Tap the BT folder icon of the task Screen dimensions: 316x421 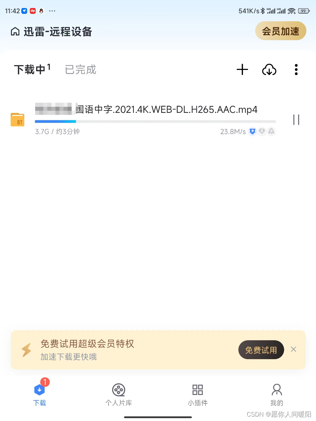[x=18, y=120]
